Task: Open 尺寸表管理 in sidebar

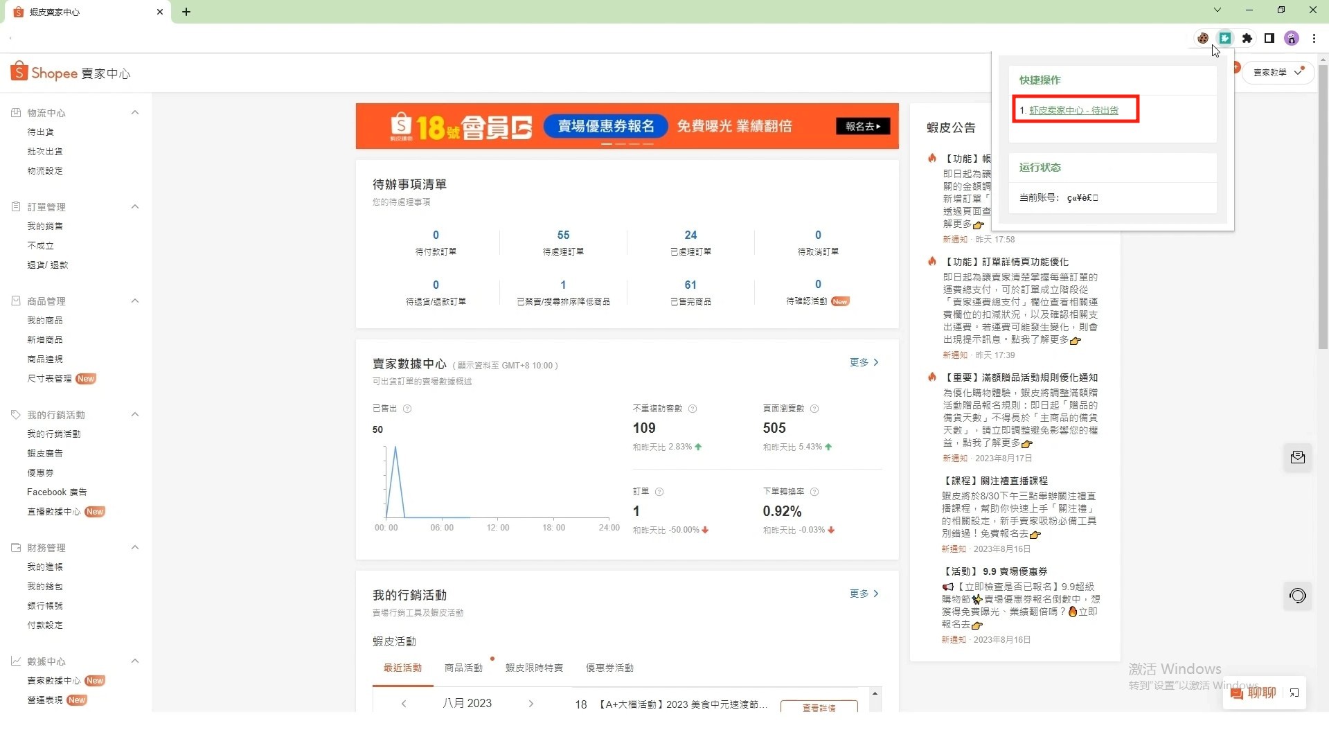Action: (49, 378)
